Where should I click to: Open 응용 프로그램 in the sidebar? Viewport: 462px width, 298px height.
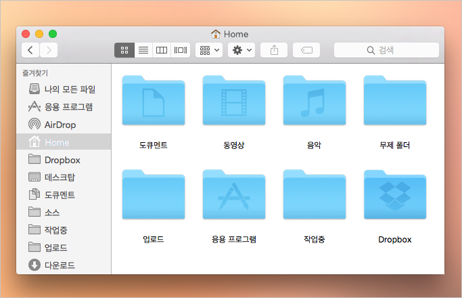(64, 107)
